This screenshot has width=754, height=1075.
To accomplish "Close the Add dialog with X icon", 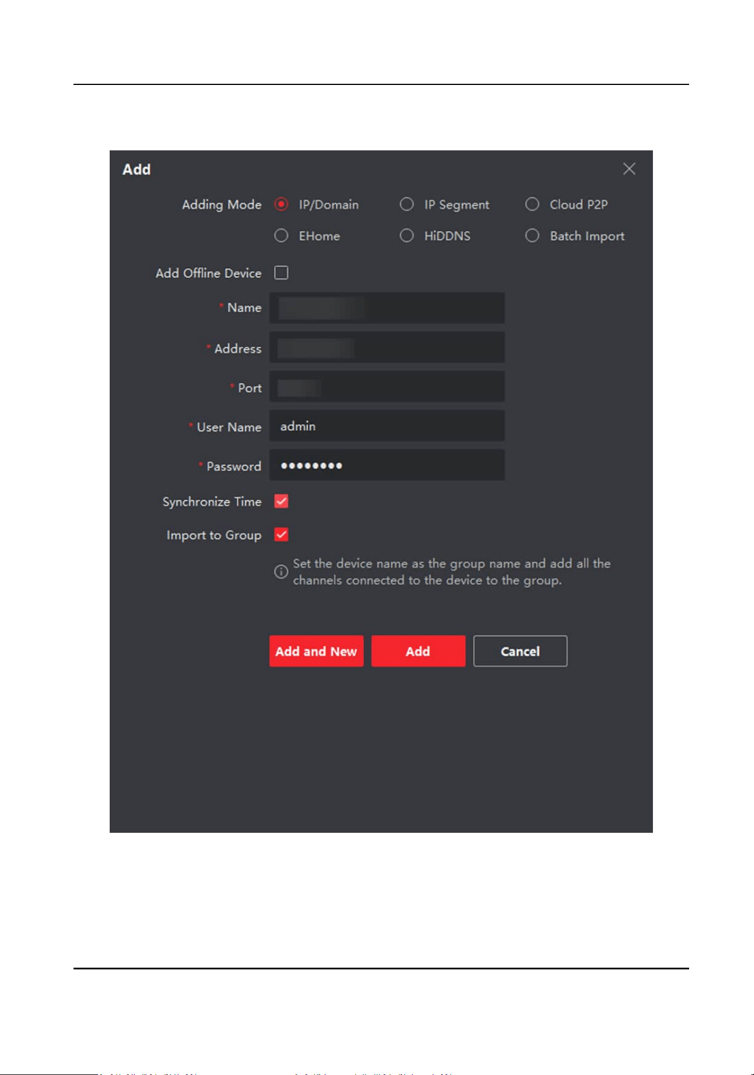I will coord(629,169).
